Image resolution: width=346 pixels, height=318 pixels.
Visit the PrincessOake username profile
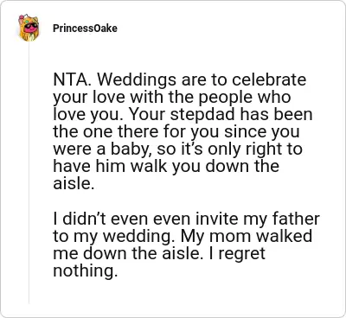(85, 29)
